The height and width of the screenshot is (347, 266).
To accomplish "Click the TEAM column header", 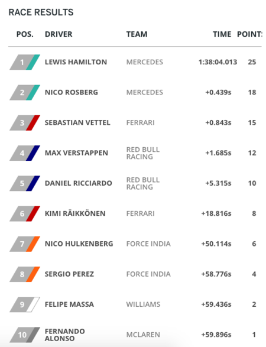I will pos(137,34).
